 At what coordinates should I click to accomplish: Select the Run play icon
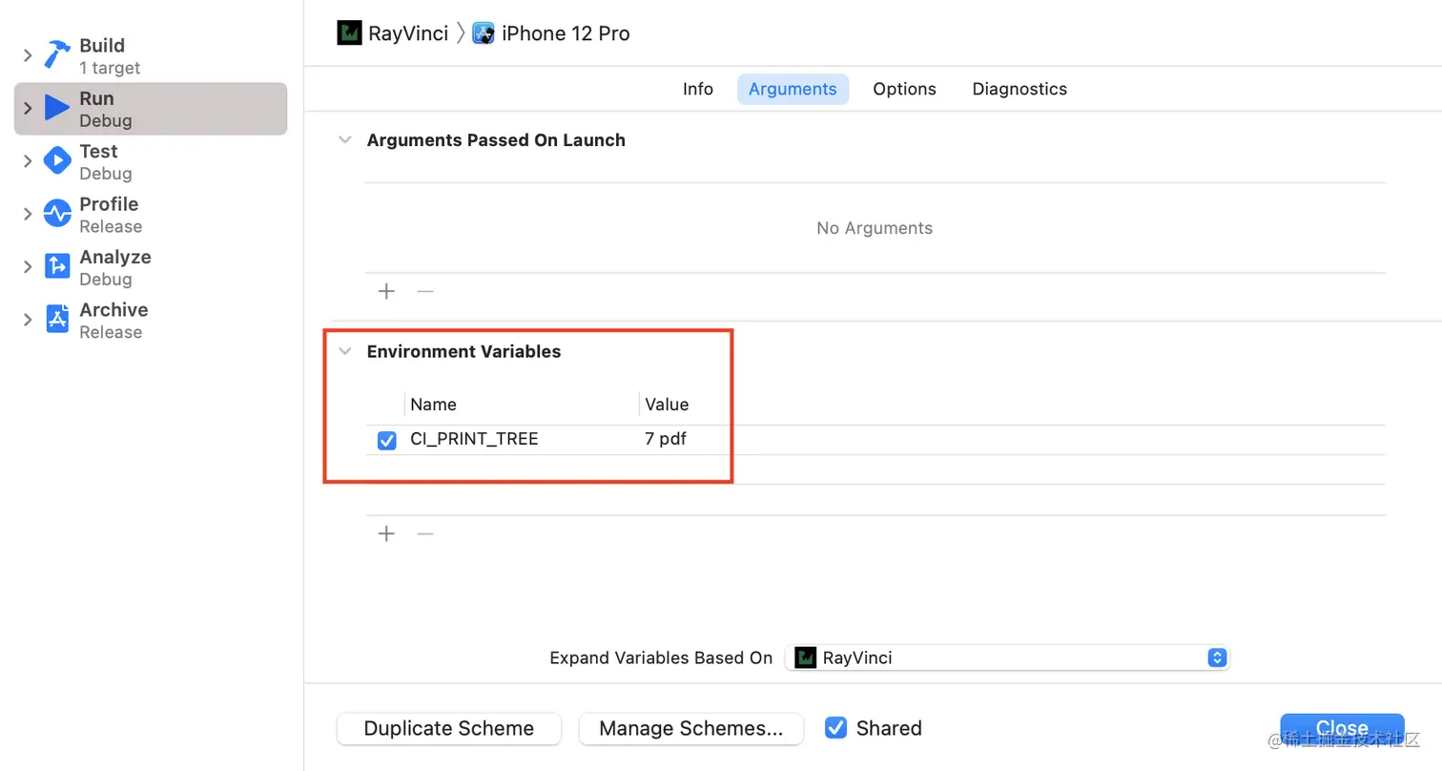pyautogui.click(x=57, y=108)
